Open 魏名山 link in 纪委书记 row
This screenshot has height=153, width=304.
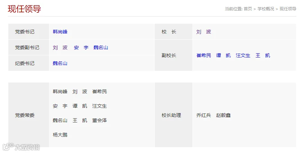coord(60,63)
